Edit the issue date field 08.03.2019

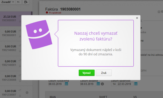[x=56, y=84]
